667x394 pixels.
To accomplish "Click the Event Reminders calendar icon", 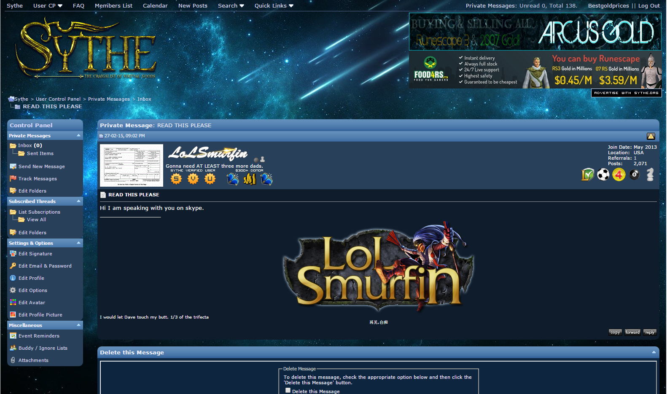I will coord(13,336).
